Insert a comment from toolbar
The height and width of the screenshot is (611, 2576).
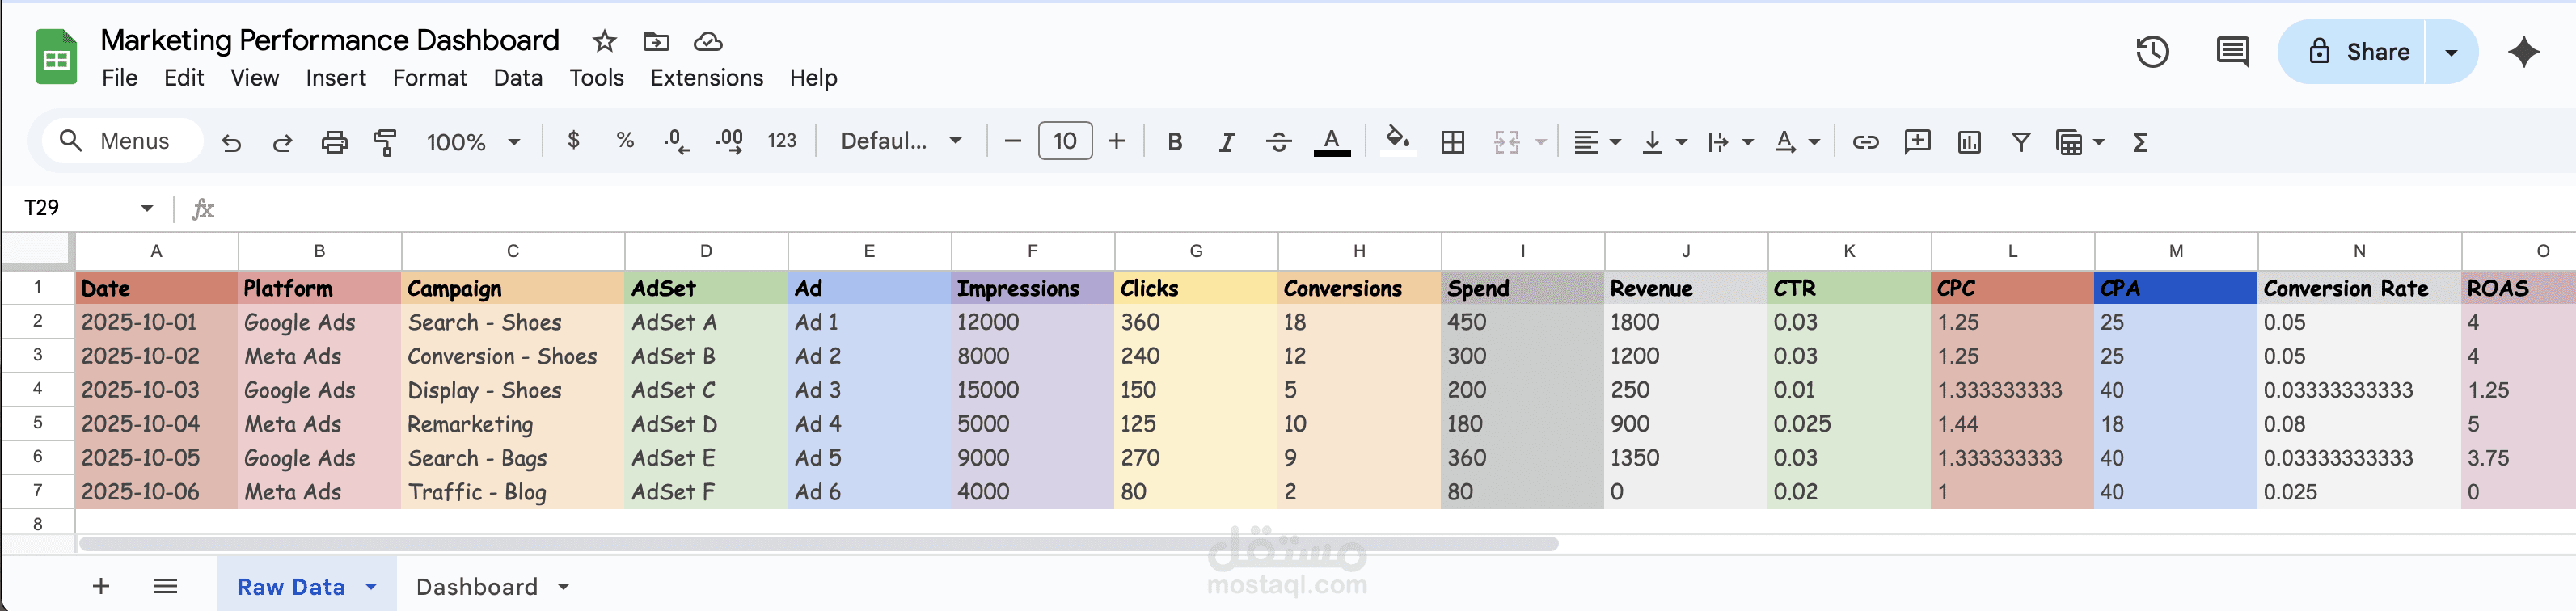coord(1917,141)
